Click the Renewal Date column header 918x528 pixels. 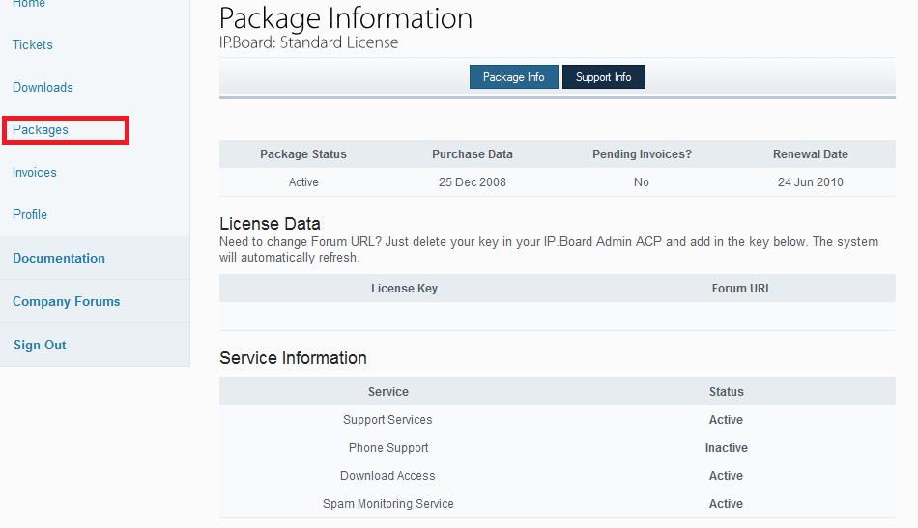coord(811,154)
